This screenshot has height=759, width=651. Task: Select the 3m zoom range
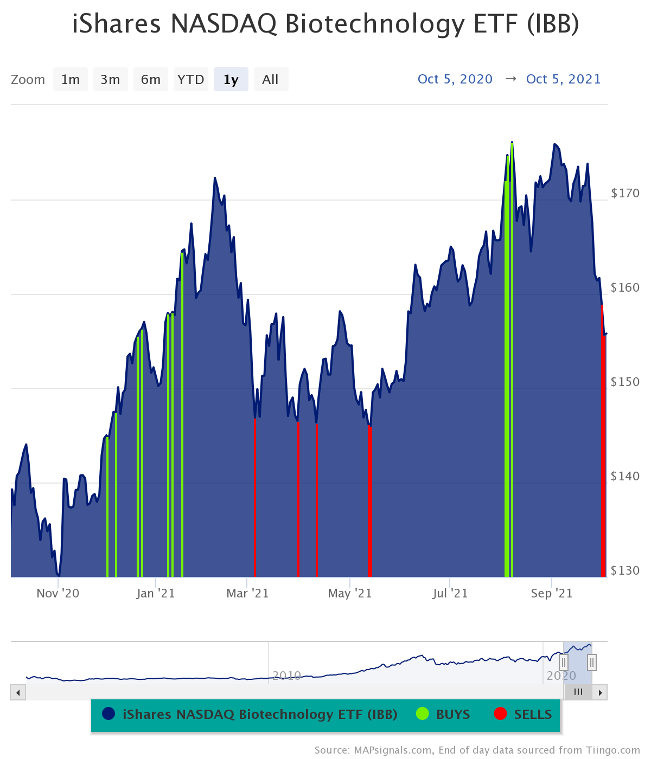click(x=111, y=79)
